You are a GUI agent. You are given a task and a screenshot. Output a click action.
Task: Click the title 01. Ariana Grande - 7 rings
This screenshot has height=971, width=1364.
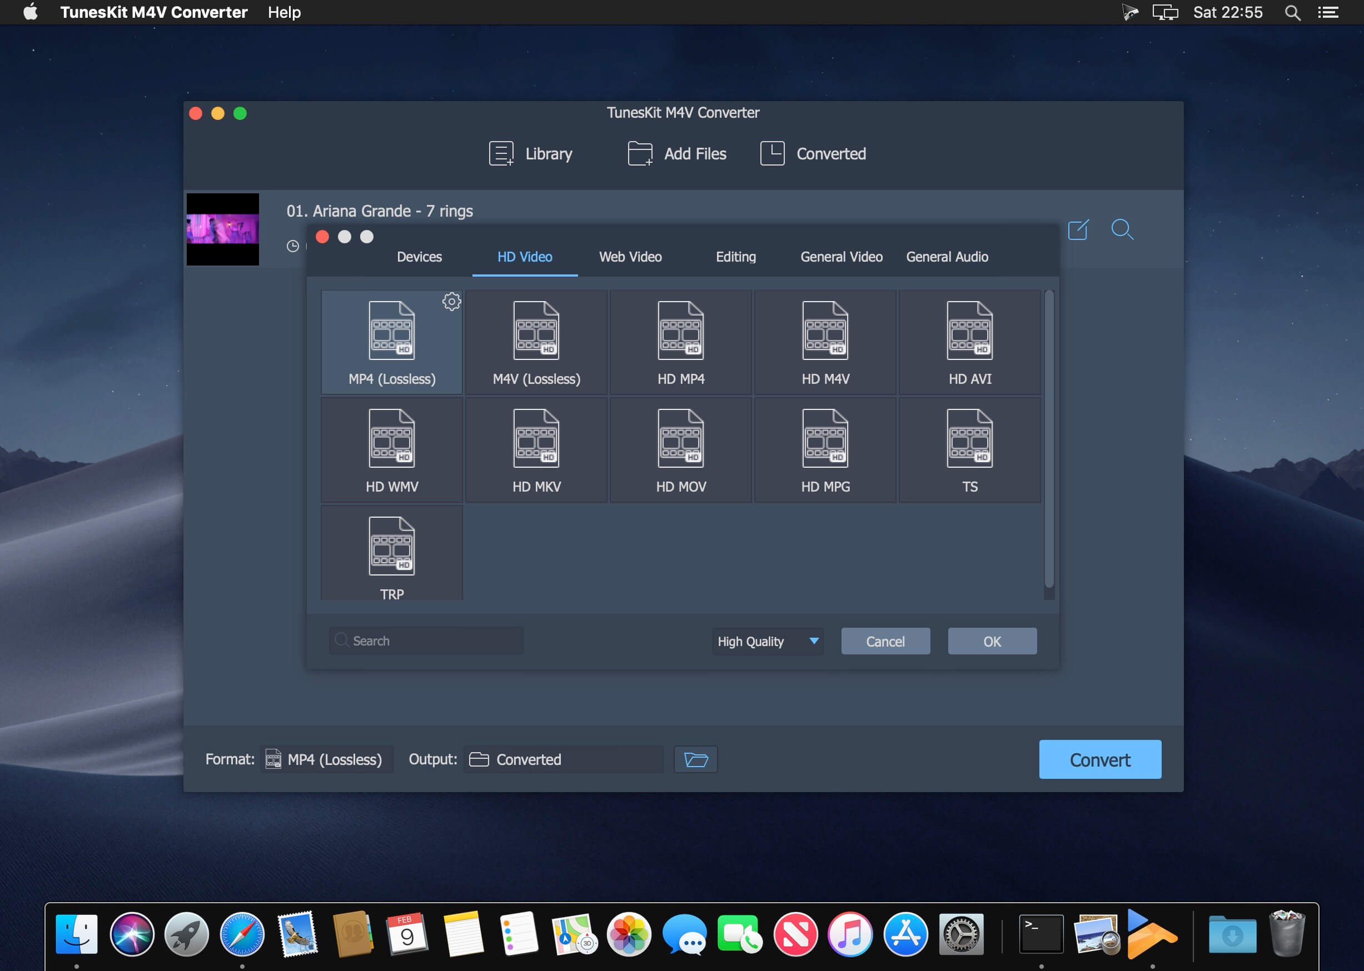pyautogui.click(x=379, y=211)
